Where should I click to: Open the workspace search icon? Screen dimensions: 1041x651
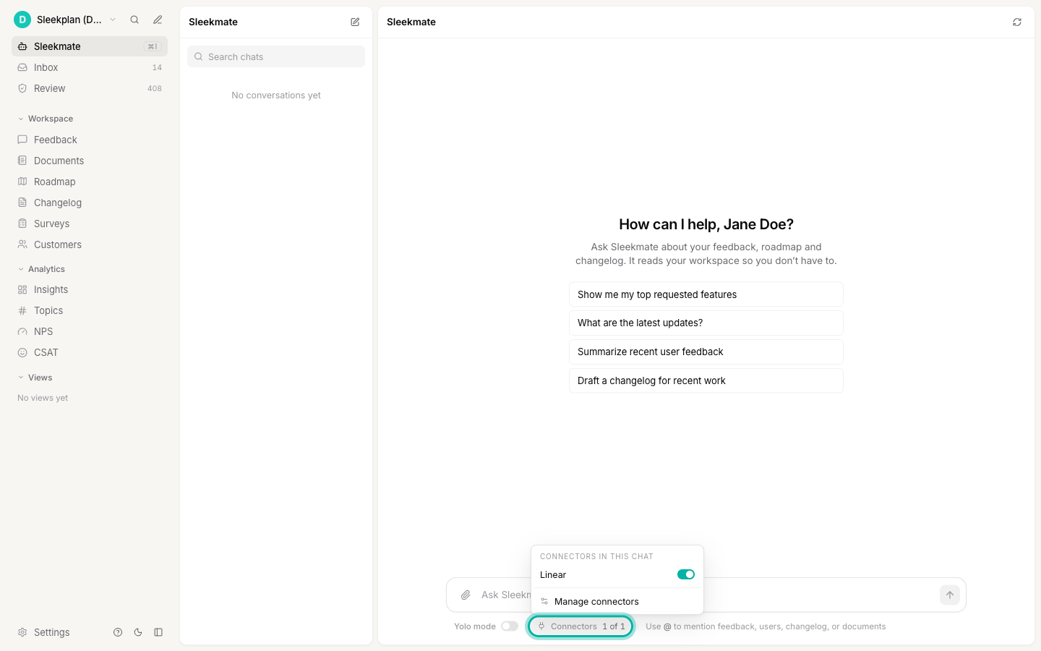pos(134,20)
